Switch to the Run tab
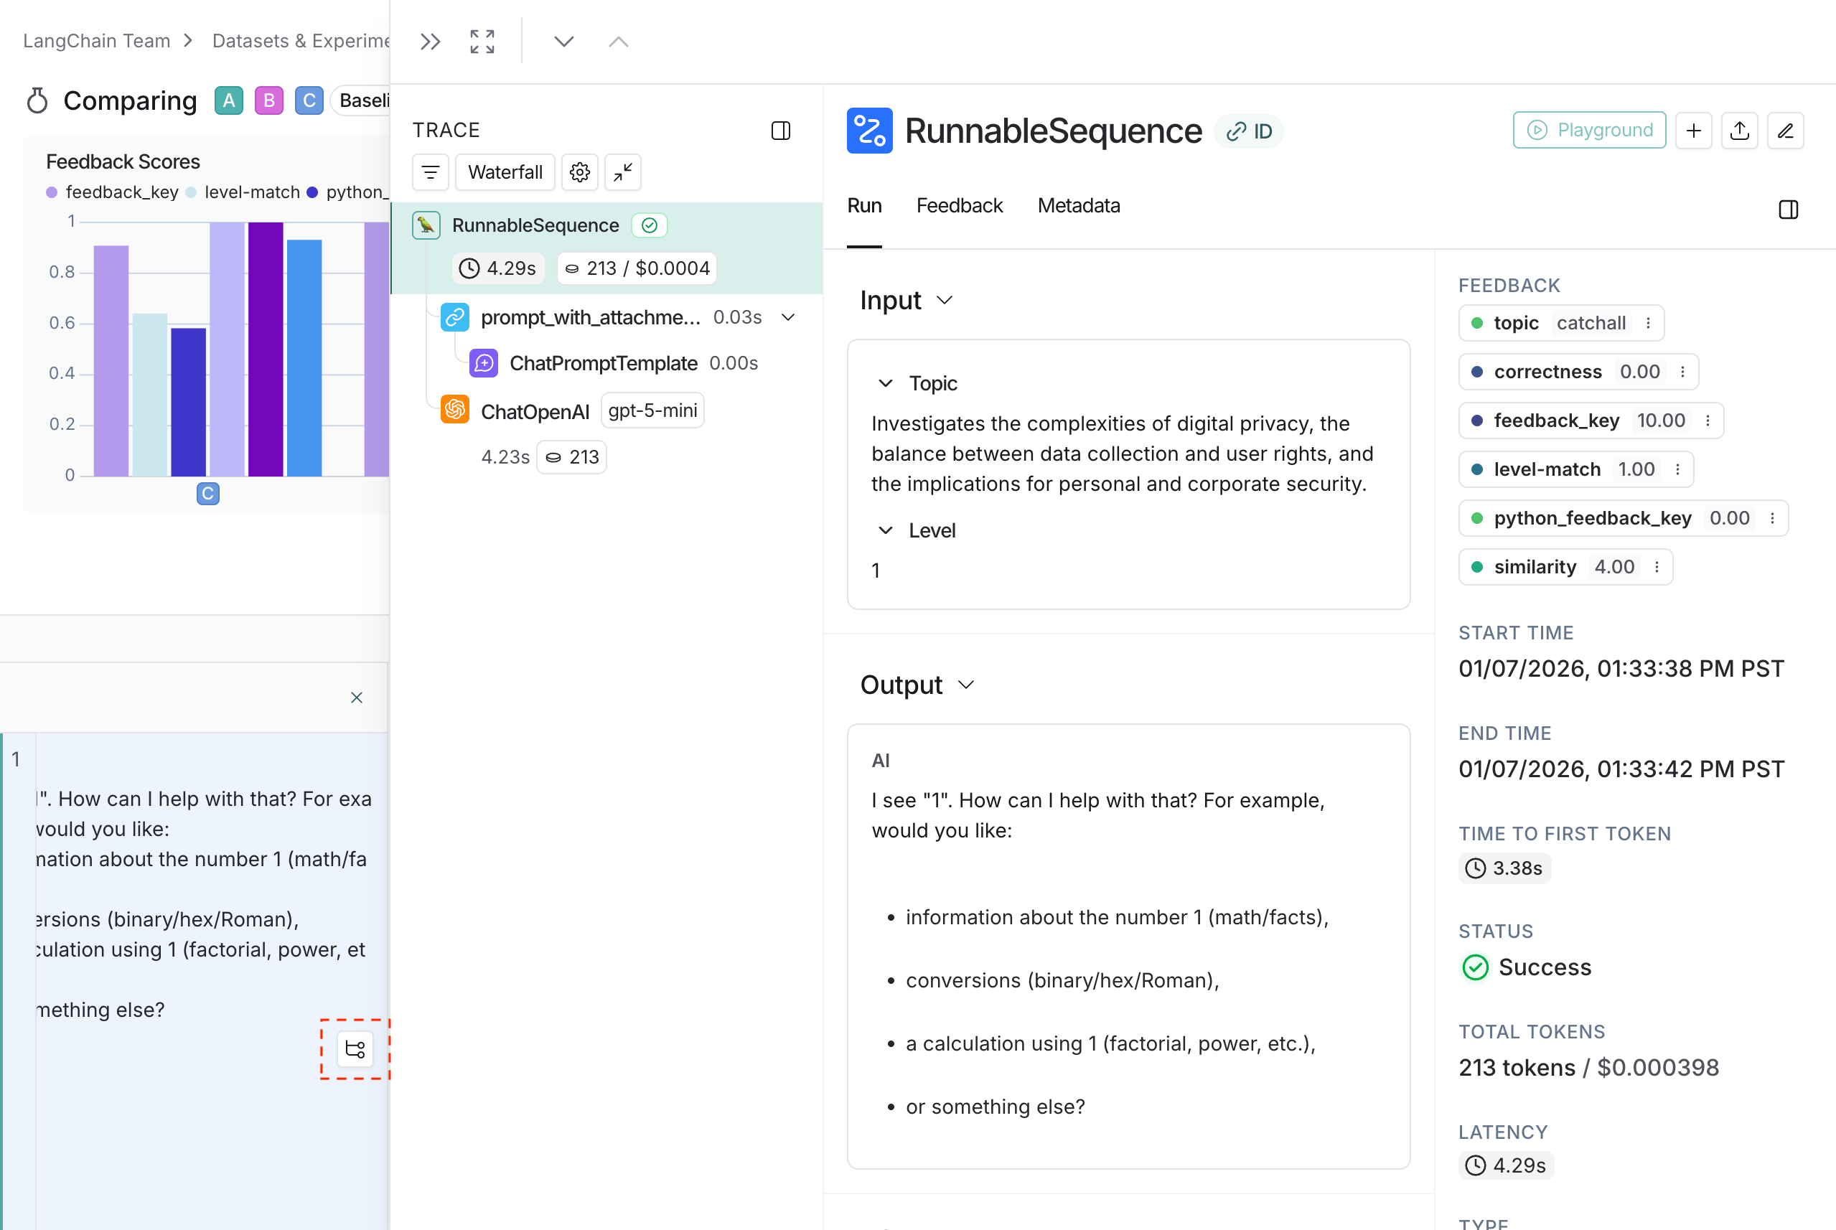1836x1230 pixels. (865, 206)
